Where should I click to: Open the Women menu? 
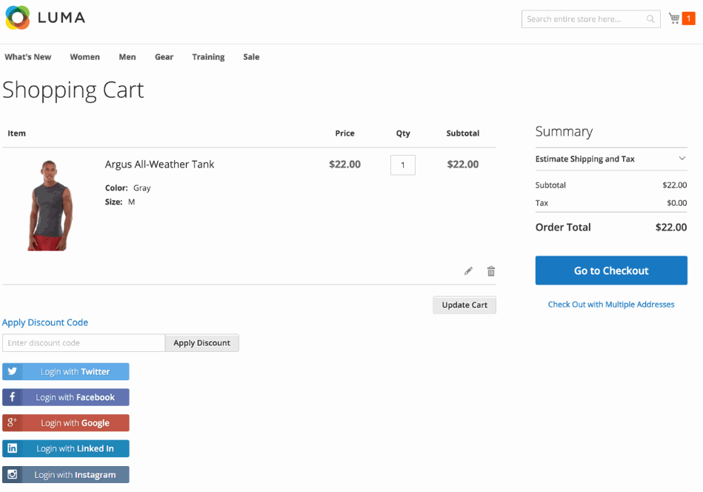84,57
